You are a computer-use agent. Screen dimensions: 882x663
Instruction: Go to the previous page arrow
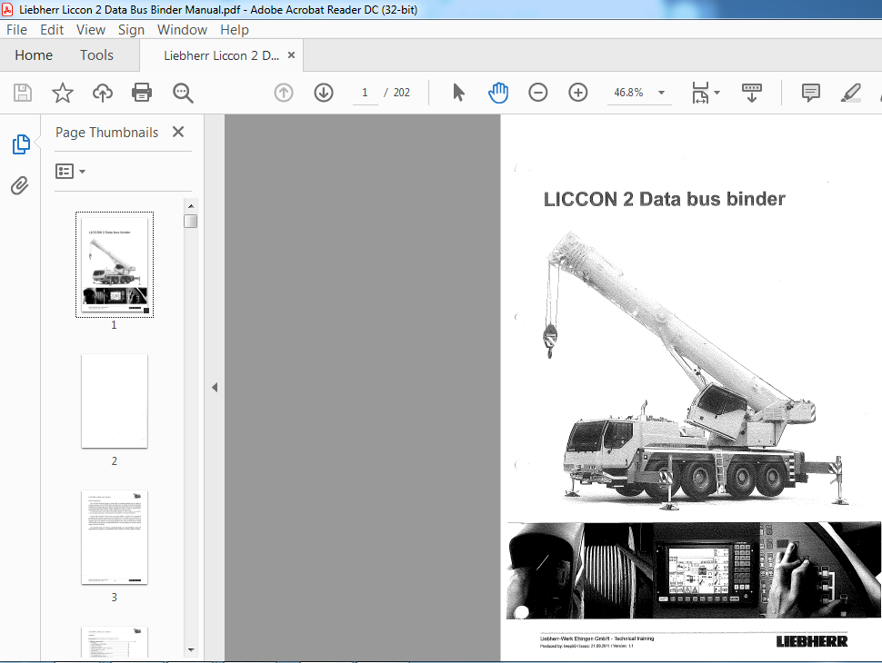(284, 92)
